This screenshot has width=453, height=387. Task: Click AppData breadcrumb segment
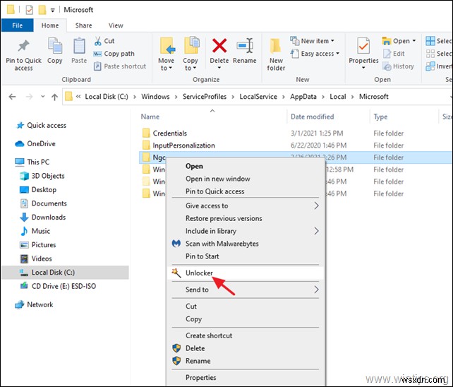(x=303, y=97)
